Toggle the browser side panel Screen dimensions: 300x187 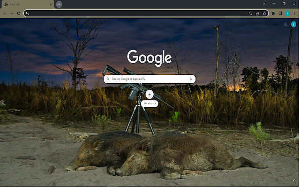click(x=280, y=14)
